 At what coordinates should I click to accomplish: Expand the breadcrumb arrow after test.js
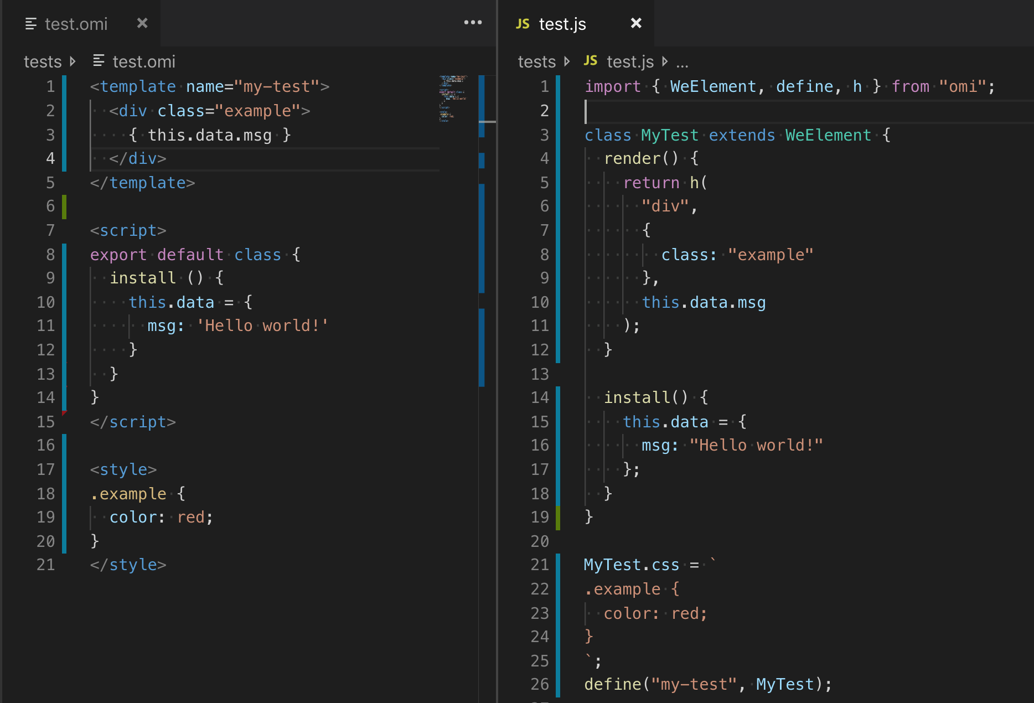tap(665, 61)
